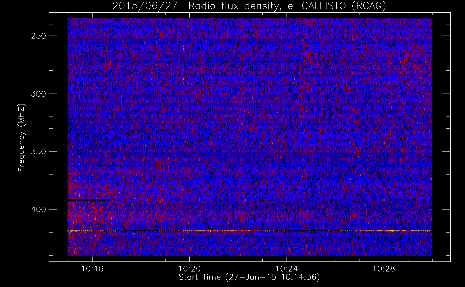Click the 250 frequency tick label
465x287 pixels.
[39, 36]
